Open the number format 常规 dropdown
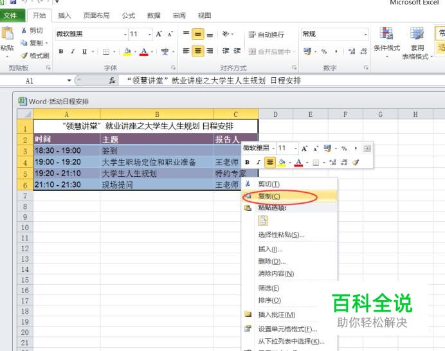 [x=365, y=34]
